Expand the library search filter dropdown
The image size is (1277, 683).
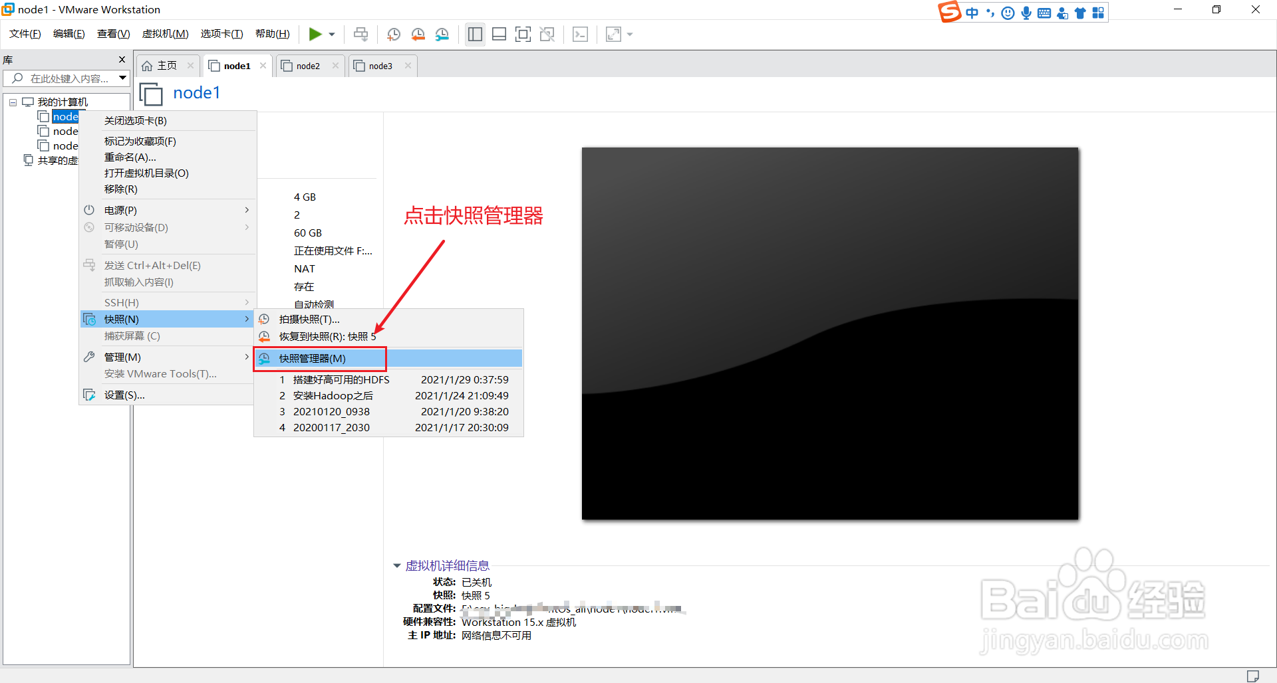[x=122, y=78]
